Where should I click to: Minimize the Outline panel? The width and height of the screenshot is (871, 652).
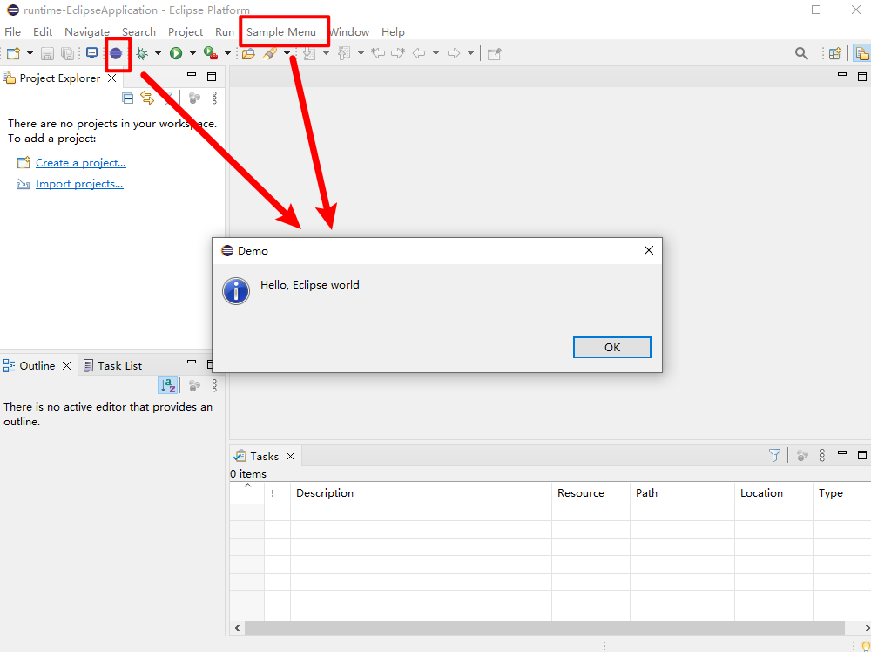tap(192, 362)
